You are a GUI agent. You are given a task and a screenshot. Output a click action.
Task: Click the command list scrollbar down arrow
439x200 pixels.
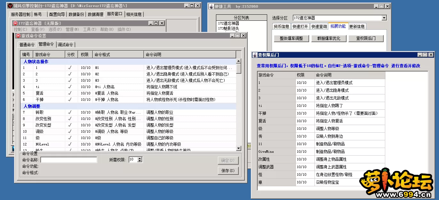(x=239, y=148)
